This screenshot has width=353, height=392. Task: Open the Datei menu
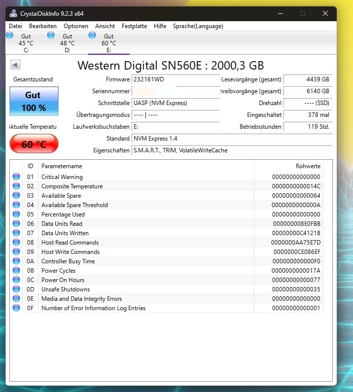pos(16,26)
